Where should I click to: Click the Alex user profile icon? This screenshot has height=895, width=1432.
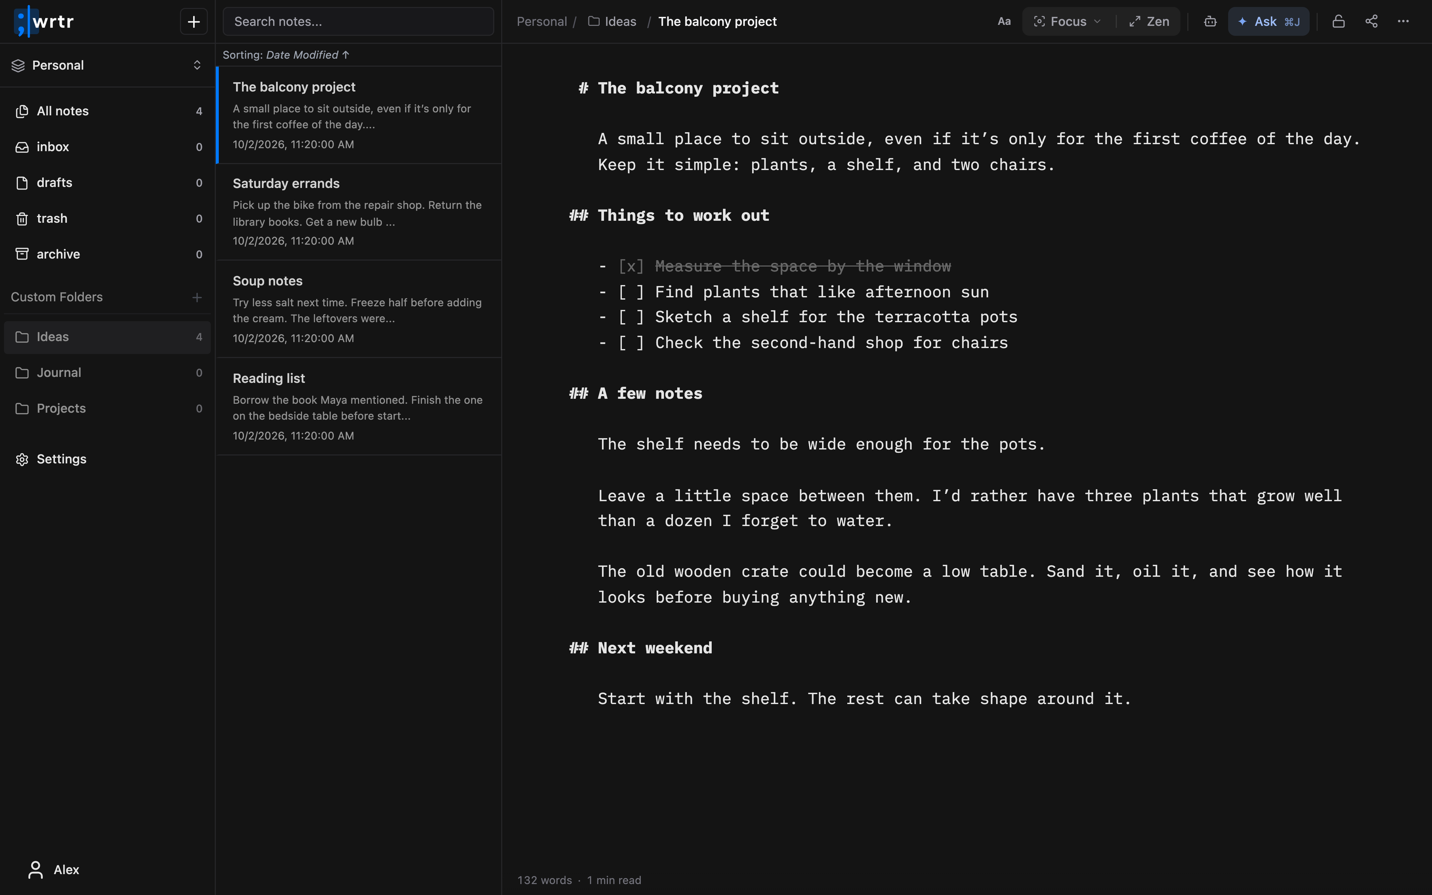coord(35,869)
